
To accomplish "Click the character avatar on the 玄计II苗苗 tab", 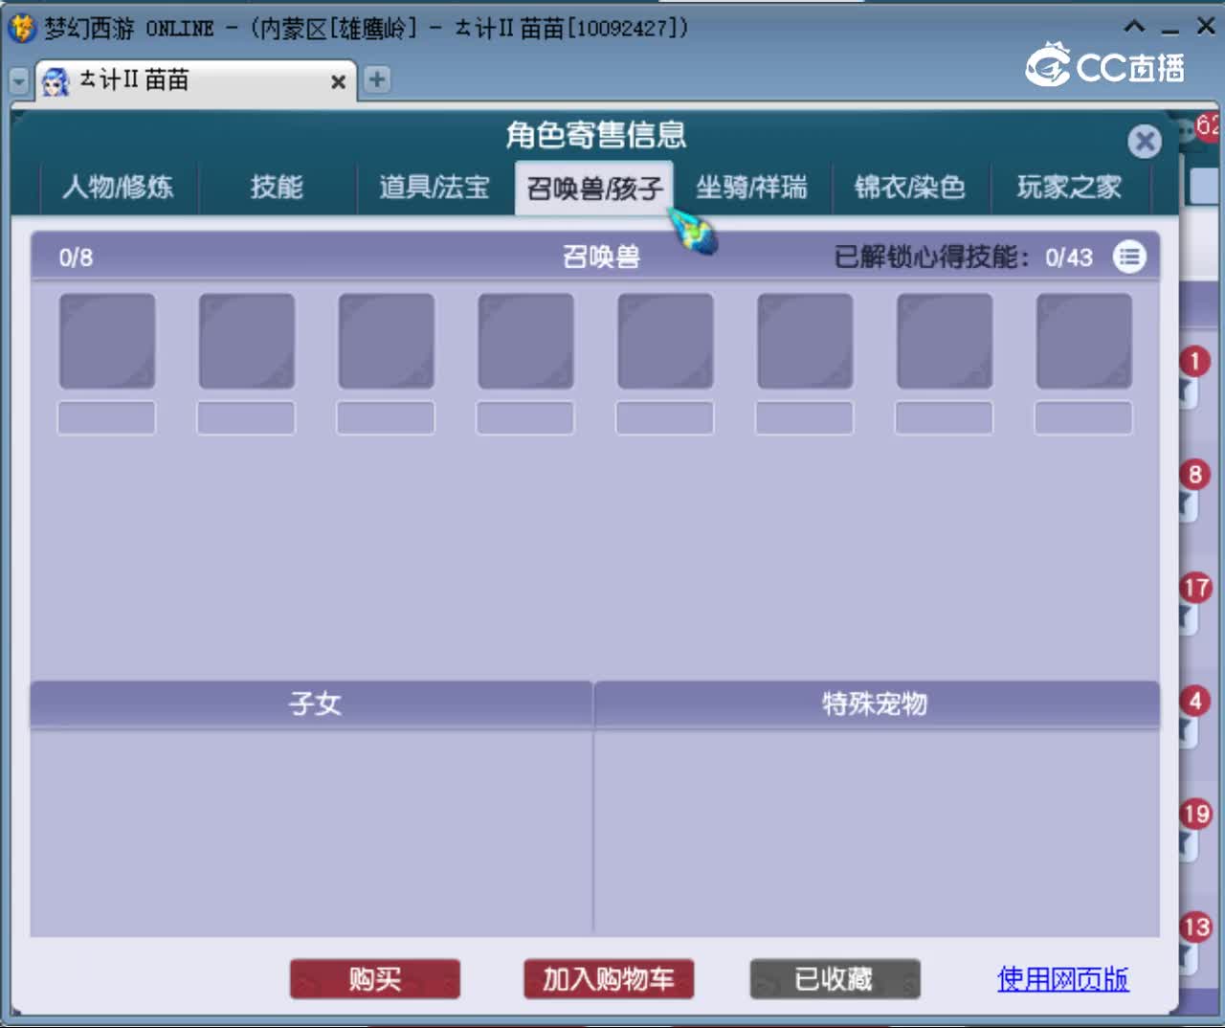I will 56,81.
